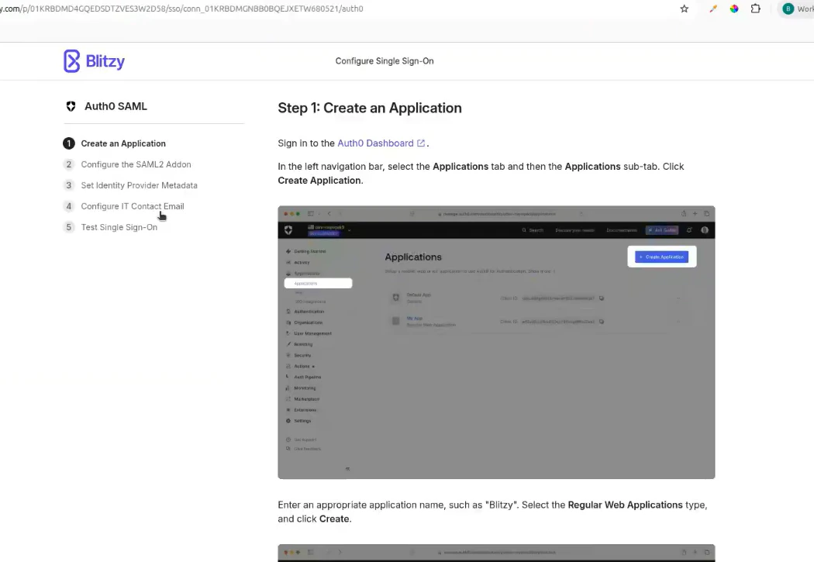Open the Extensions puzzle icon
Image resolution: width=814 pixels, height=562 pixels.
(x=756, y=9)
